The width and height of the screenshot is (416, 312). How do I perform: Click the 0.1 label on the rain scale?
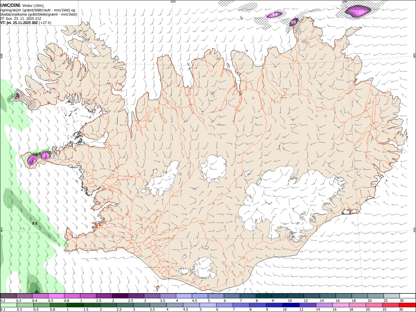coord(3,310)
